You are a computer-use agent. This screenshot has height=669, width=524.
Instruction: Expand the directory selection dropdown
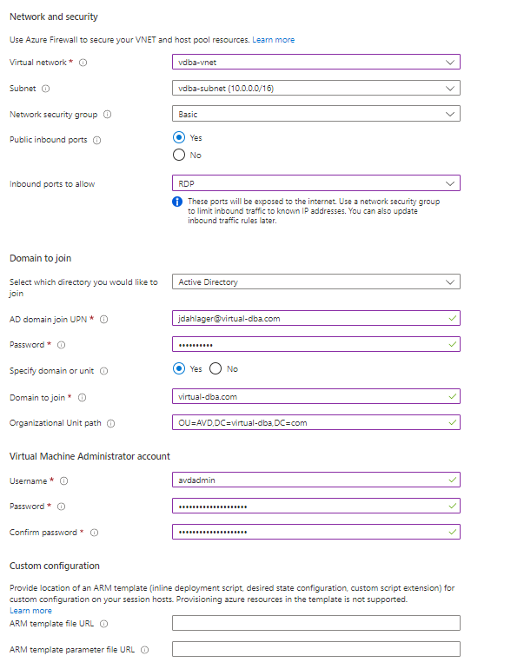[x=315, y=282]
